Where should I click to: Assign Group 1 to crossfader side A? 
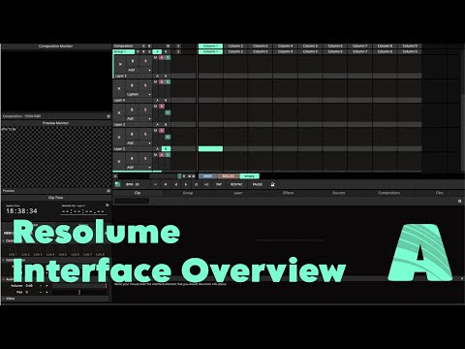click(157, 51)
